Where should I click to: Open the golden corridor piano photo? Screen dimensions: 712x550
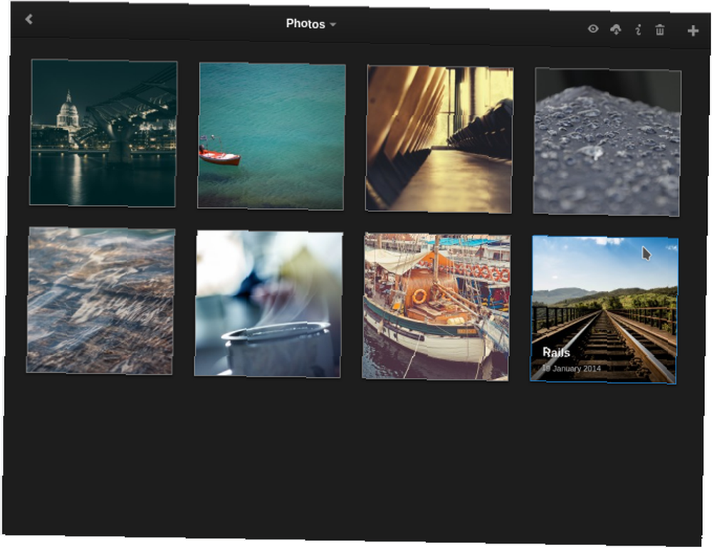coord(439,139)
